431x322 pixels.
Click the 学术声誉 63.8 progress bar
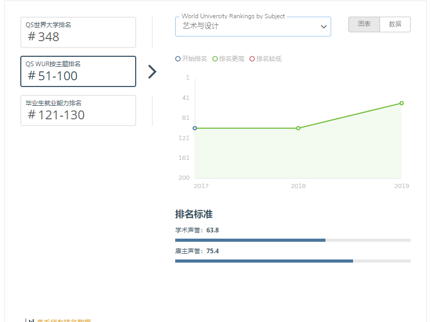[293, 240]
